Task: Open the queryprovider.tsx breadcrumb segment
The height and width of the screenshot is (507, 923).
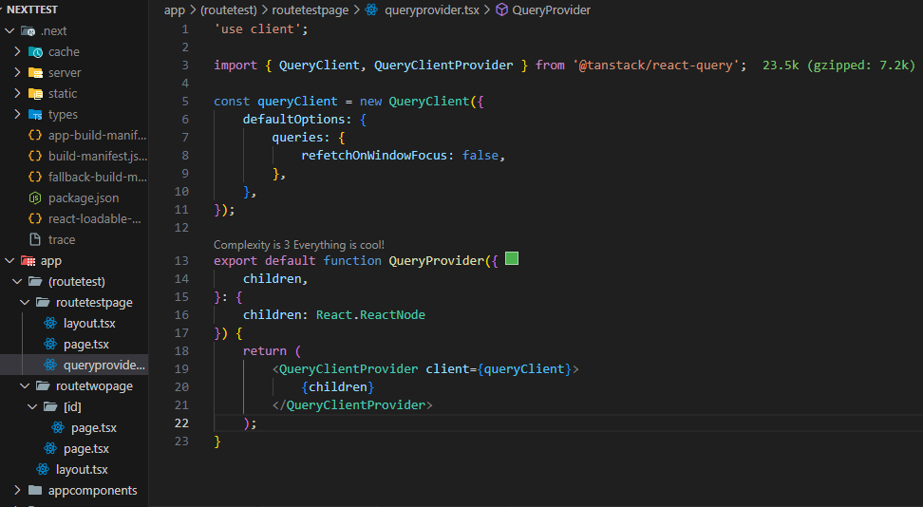Action: (x=432, y=10)
